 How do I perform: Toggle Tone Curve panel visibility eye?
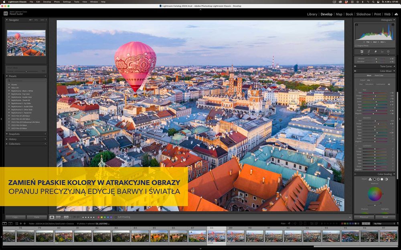(355, 66)
